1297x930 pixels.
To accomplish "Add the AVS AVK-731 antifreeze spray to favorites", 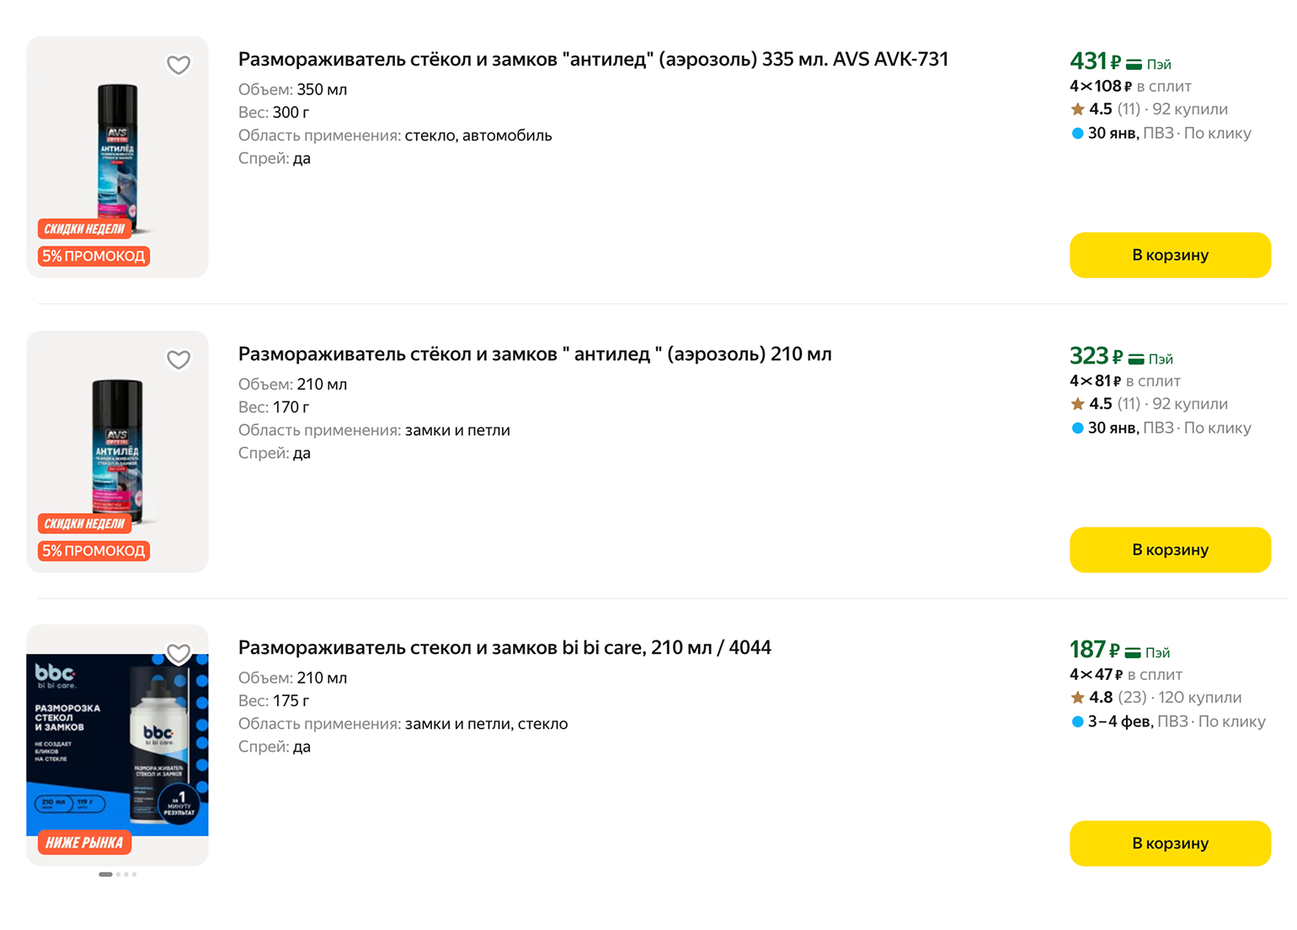I will tap(179, 64).
